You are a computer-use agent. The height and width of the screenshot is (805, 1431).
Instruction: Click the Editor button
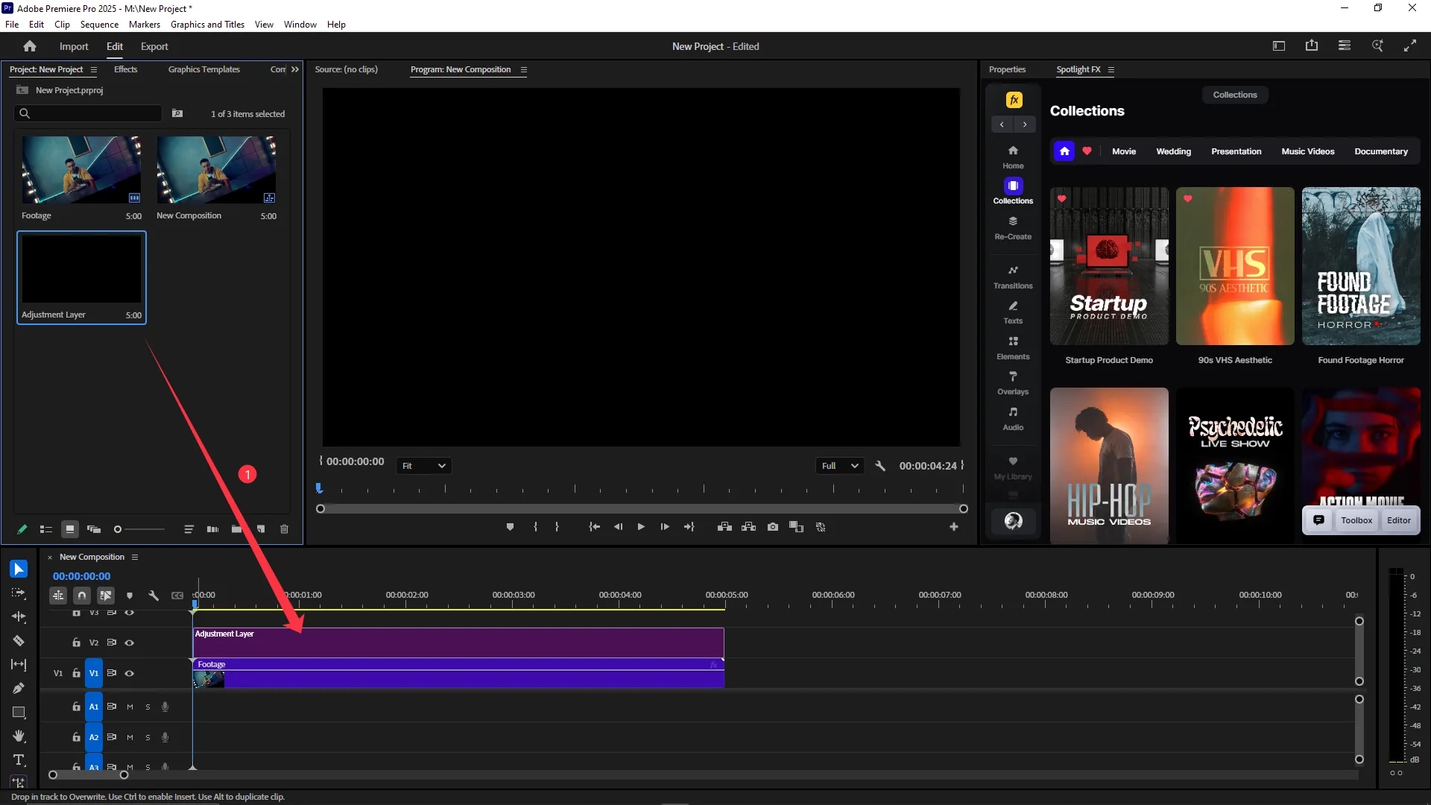pos(1399,520)
